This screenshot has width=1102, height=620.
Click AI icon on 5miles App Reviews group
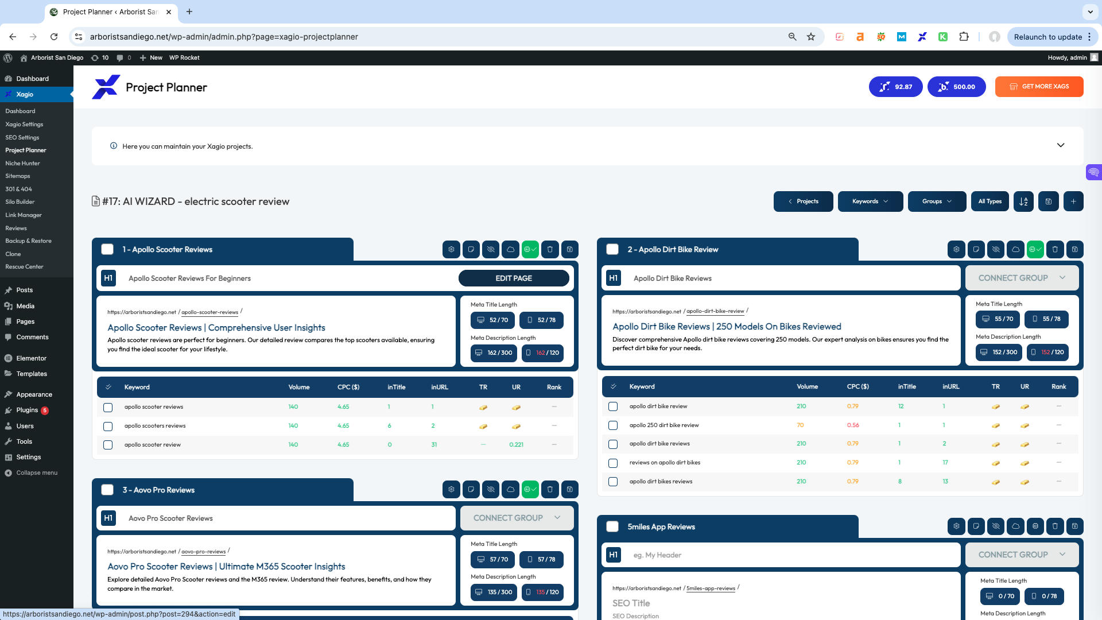tap(1035, 526)
